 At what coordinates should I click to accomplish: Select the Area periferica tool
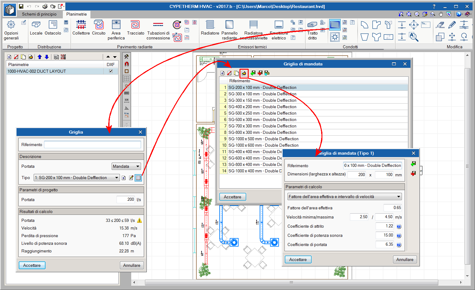tap(116, 30)
